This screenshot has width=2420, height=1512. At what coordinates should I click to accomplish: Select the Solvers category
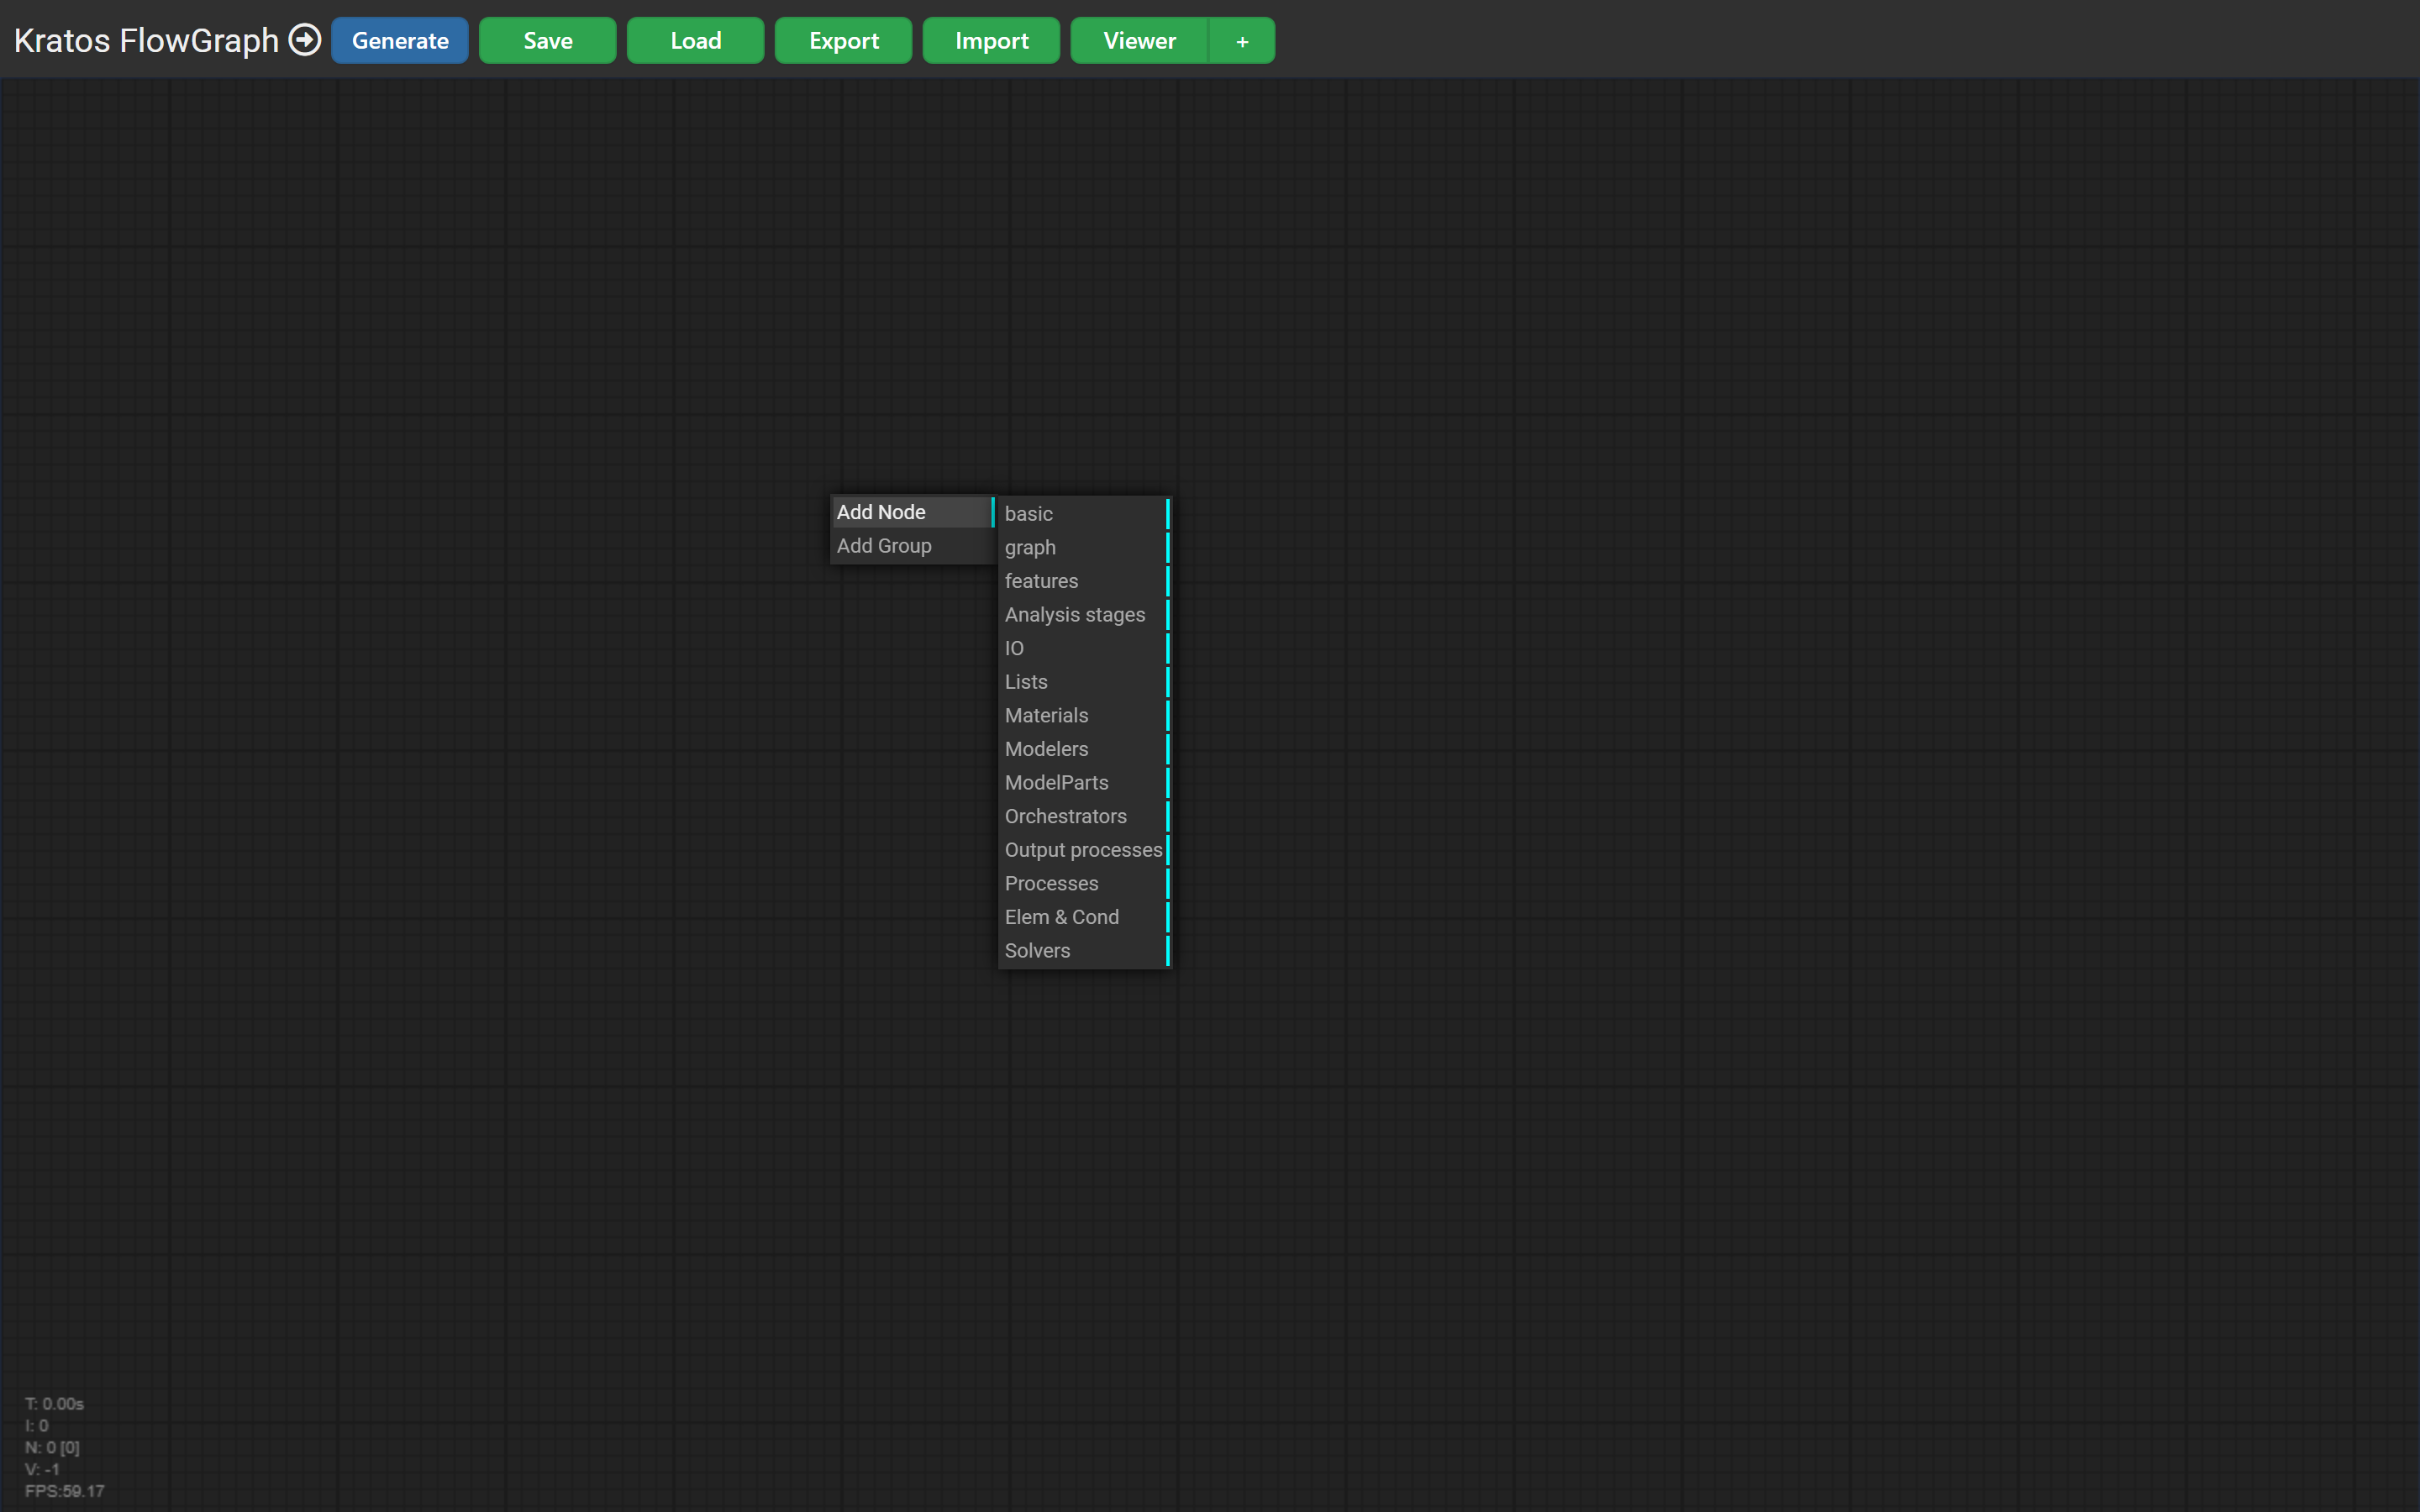click(1085, 951)
